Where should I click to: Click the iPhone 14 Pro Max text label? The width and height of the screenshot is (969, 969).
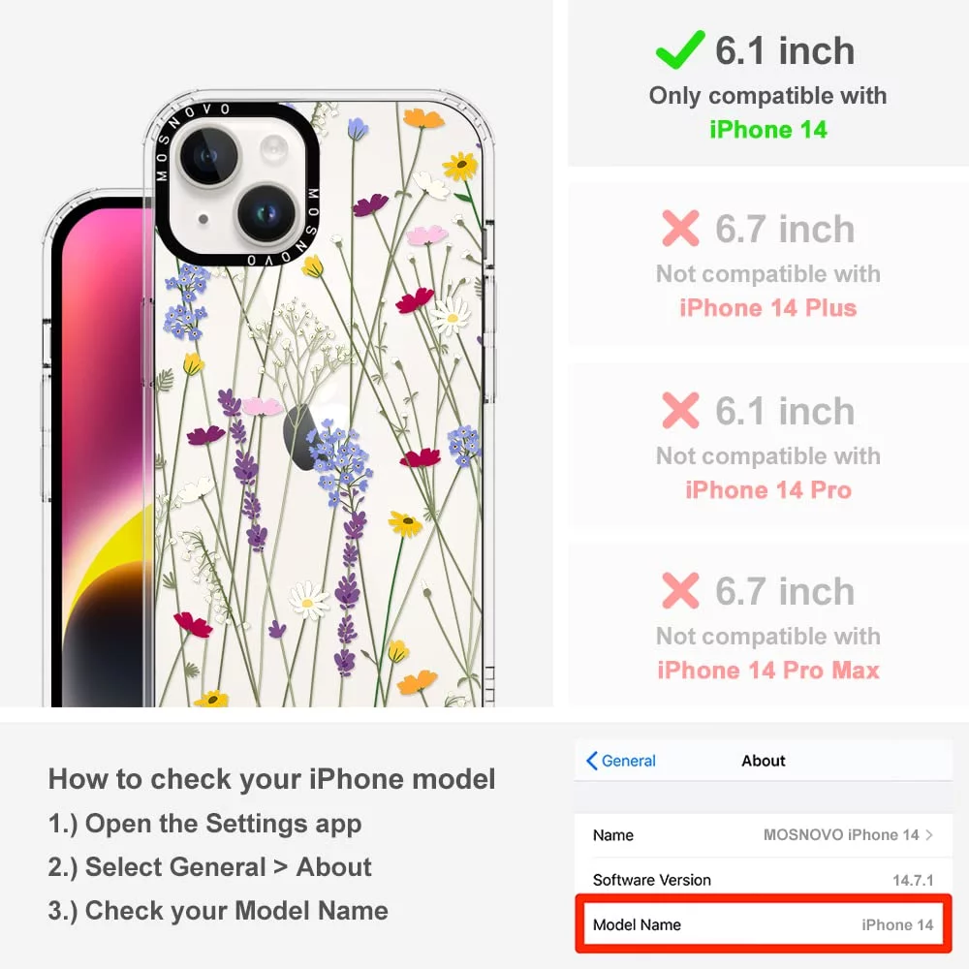768,671
